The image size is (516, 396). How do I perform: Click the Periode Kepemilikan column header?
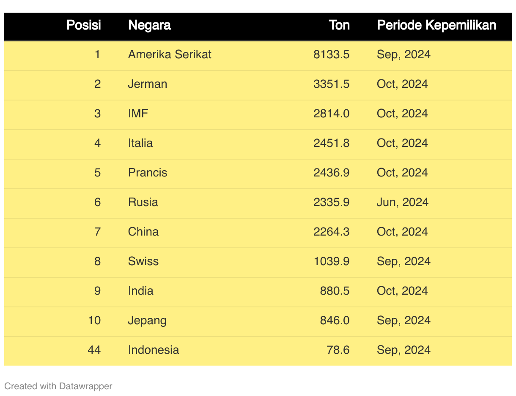click(436, 25)
